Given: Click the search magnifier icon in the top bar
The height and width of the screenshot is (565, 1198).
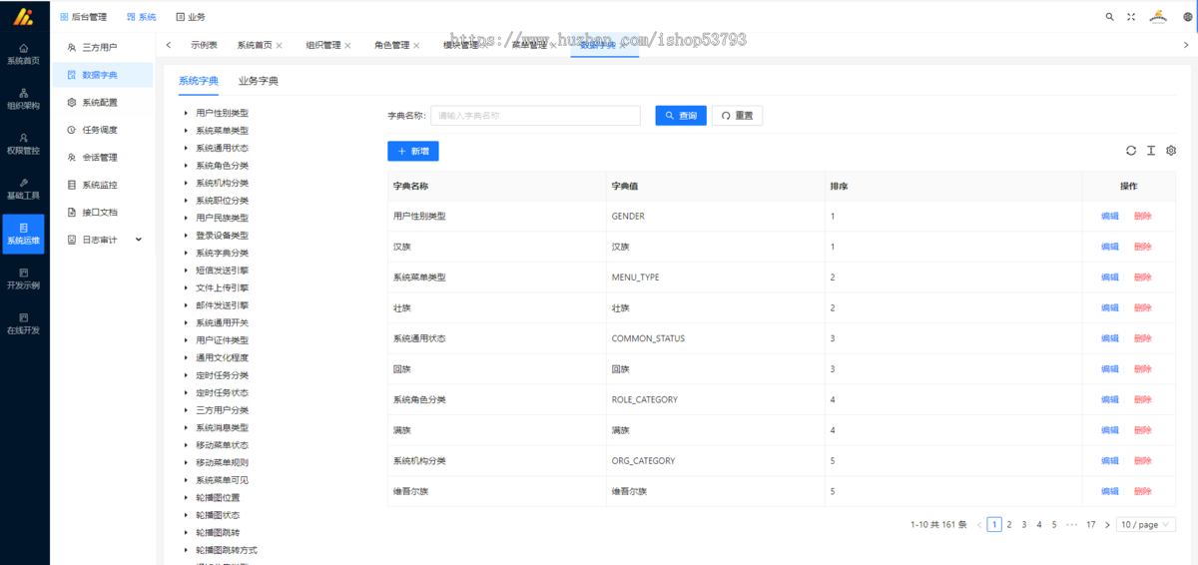Looking at the screenshot, I should (1109, 17).
